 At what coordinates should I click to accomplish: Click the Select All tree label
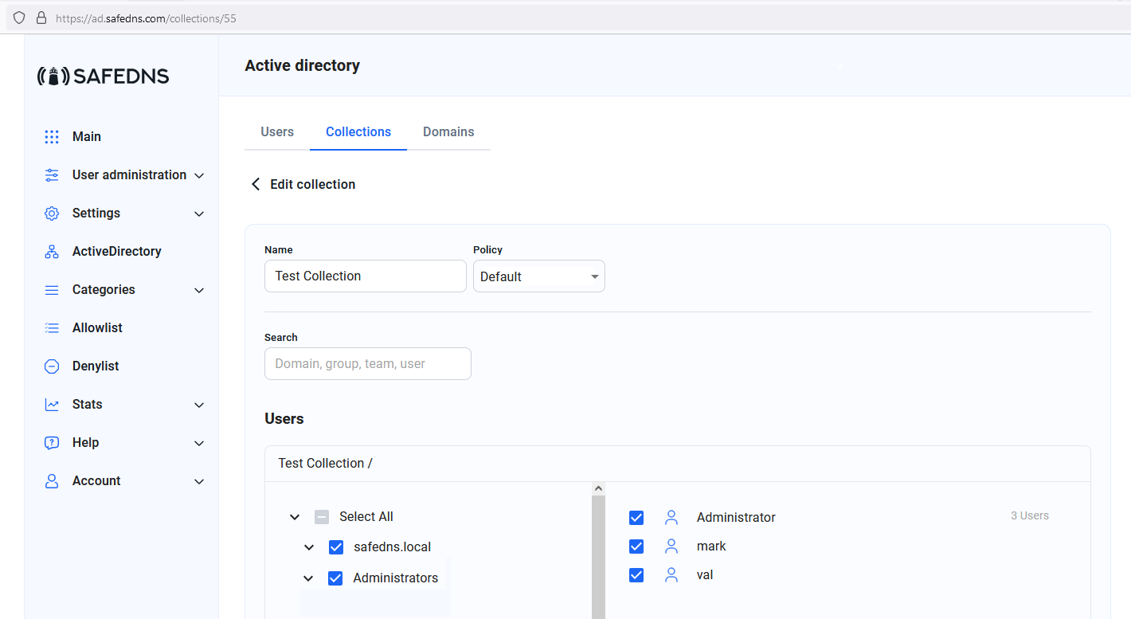(366, 517)
